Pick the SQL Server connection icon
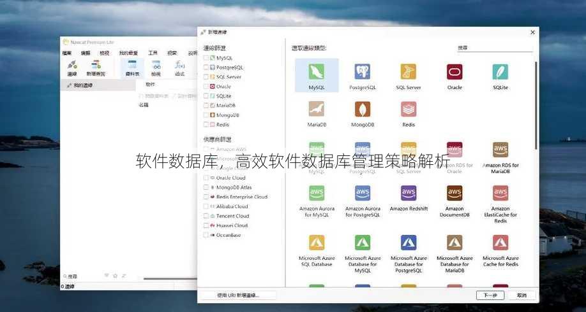 point(409,71)
